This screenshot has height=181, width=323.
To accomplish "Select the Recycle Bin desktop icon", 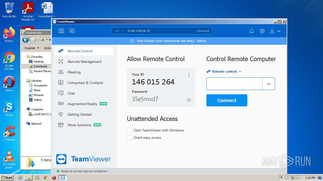I will point(9,10).
